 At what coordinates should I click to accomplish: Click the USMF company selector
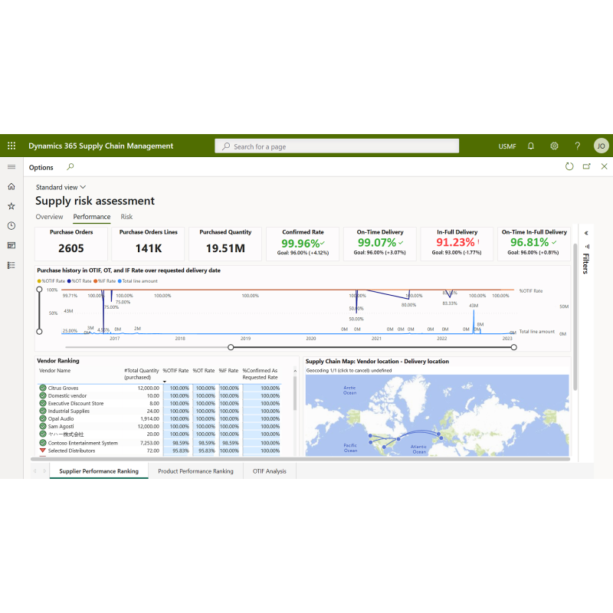(507, 146)
